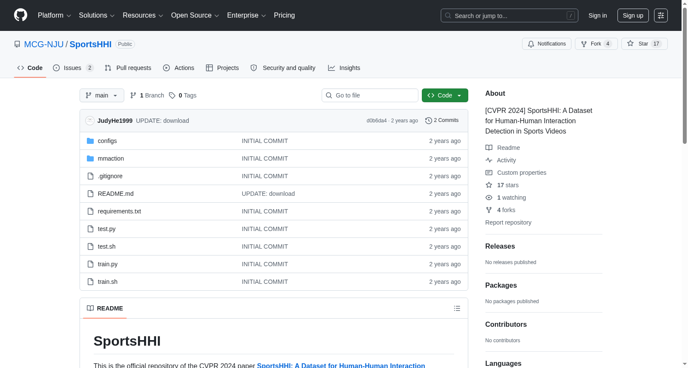Viewport: 688px width, 368px height.
Task: Click the Notifications bell button
Action: click(547, 44)
